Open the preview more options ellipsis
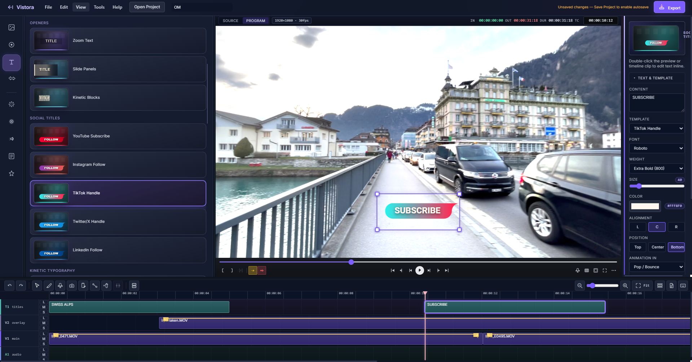692x362 pixels. click(614, 270)
